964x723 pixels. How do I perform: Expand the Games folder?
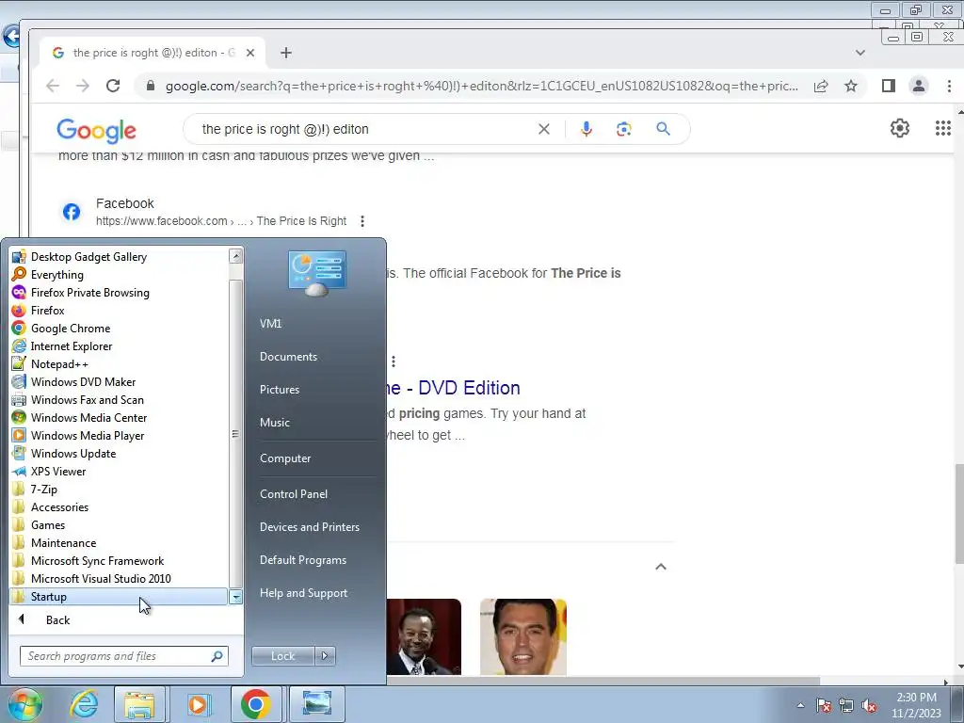click(120, 525)
